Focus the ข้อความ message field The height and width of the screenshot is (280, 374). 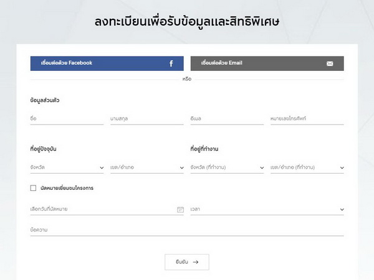(187, 230)
